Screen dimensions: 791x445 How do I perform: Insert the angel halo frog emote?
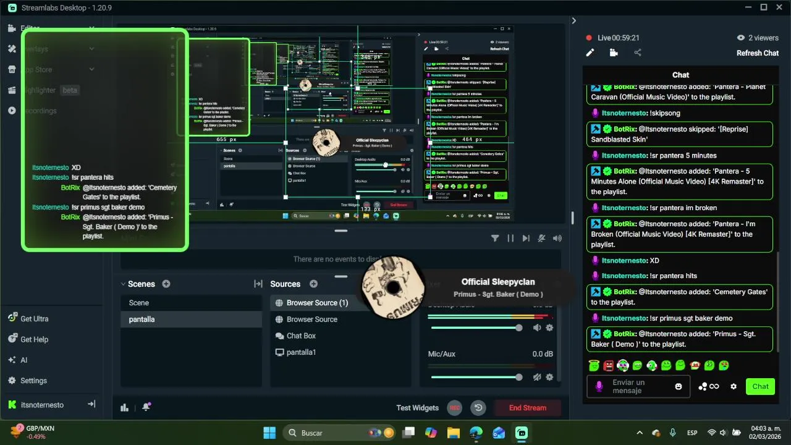click(x=594, y=365)
